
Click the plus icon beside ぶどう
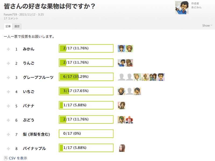tap(8, 120)
